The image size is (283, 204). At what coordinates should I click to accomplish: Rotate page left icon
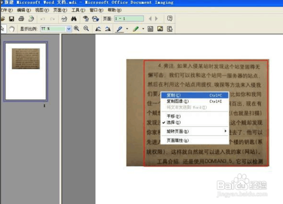(98, 29)
